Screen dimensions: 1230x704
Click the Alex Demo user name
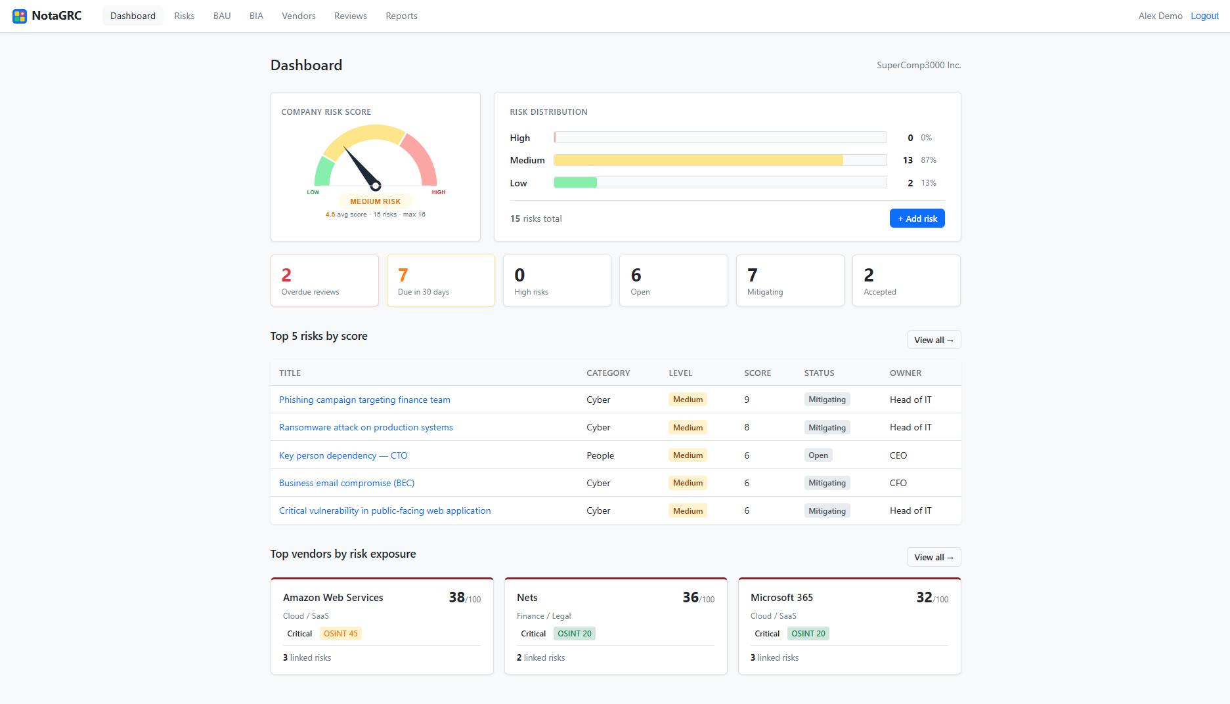pyautogui.click(x=1160, y=16)
